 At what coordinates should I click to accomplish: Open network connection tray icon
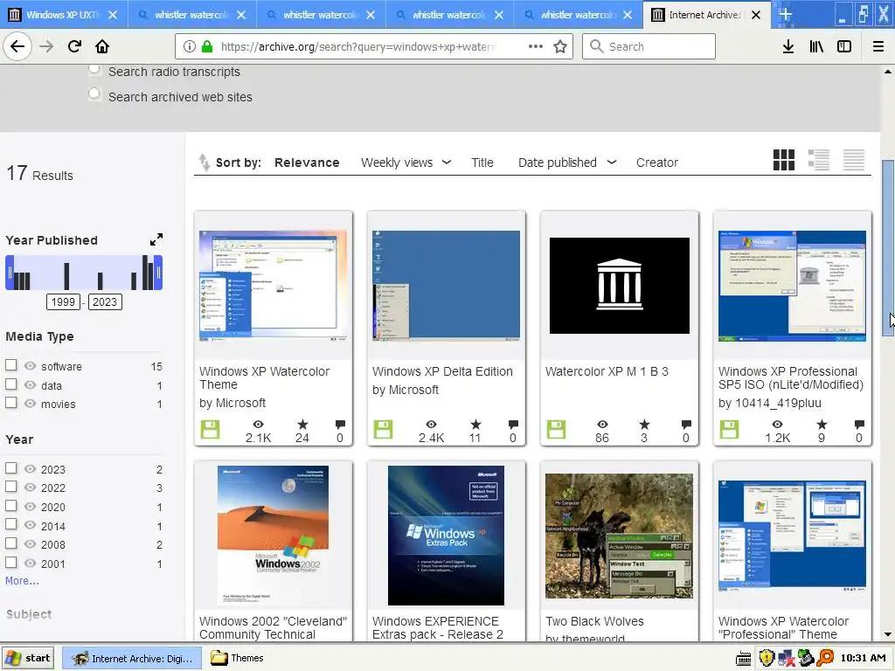coord(786,658)
